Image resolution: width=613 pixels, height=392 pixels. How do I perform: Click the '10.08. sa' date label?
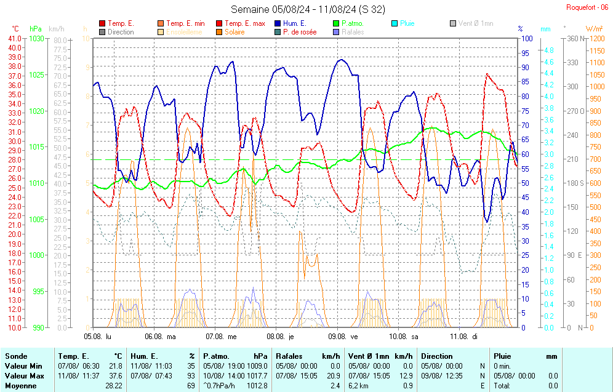tap(404, 337)
